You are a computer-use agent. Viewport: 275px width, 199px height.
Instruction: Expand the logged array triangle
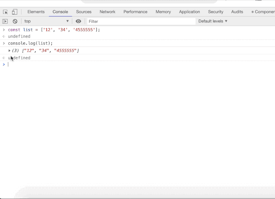(x=9, y=51)
